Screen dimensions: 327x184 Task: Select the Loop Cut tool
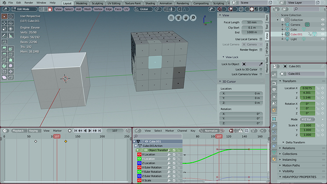click(x=10, y=54)
